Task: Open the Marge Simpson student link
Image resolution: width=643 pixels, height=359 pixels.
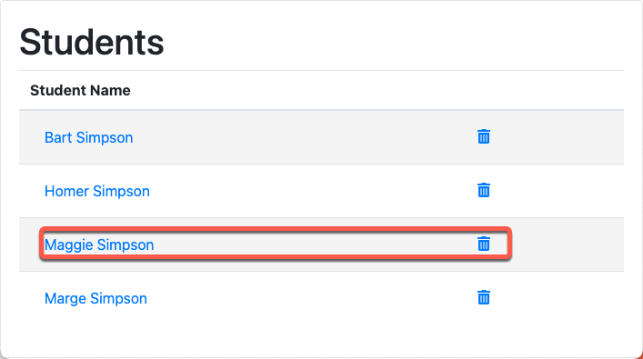Action: 95,299
